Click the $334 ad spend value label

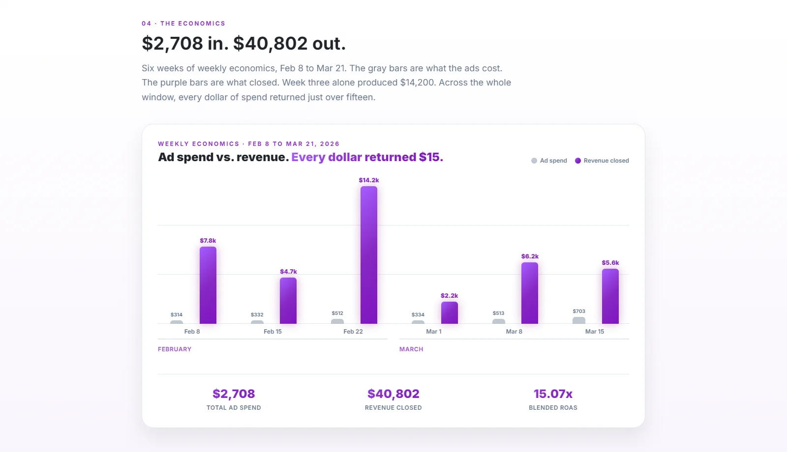418,314
